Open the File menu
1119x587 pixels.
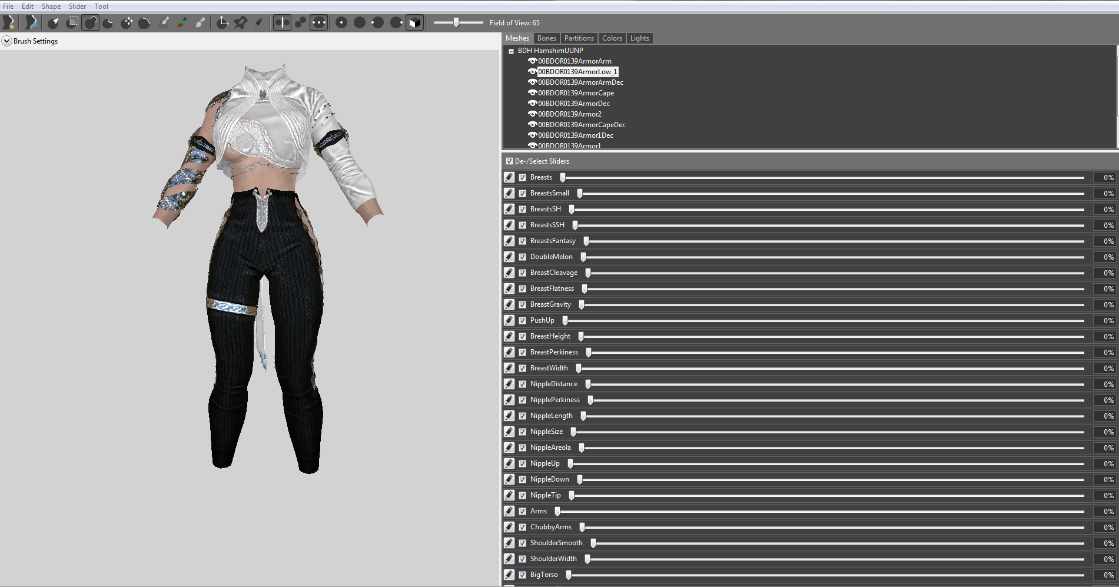pyautogui.click(x=8, y=6)
